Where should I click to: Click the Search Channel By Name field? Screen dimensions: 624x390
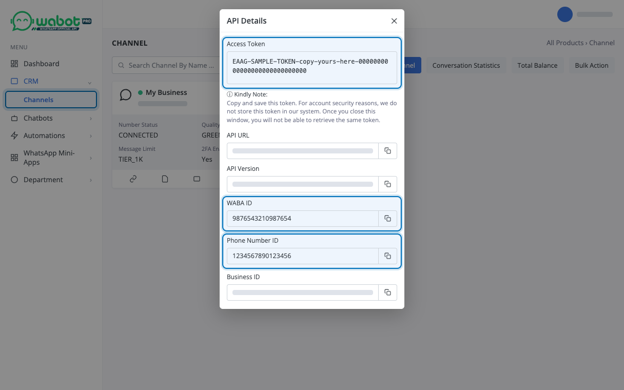[x=166, y=65]
